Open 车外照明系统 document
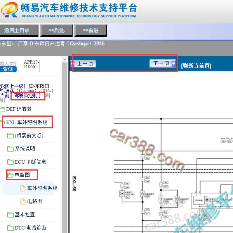The height and width of the screenshot is (233, 233). 42,188
